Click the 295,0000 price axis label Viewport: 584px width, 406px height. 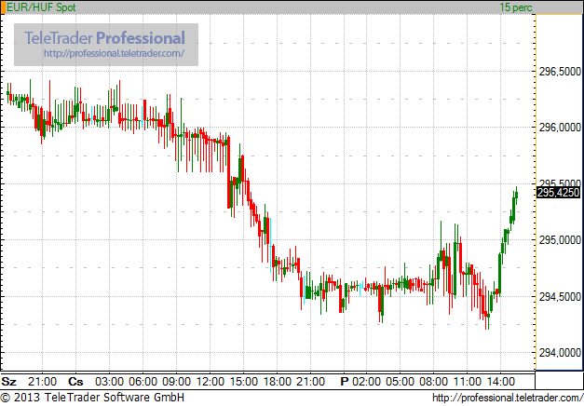[560, 240]
